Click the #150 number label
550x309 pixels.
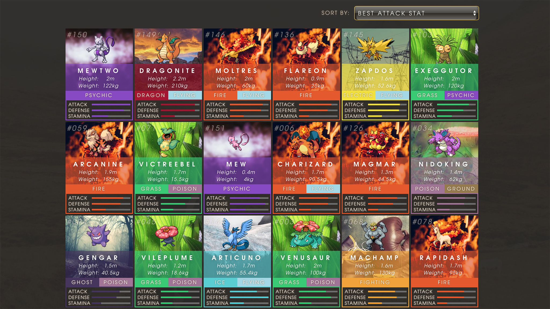tap(77, 35)
